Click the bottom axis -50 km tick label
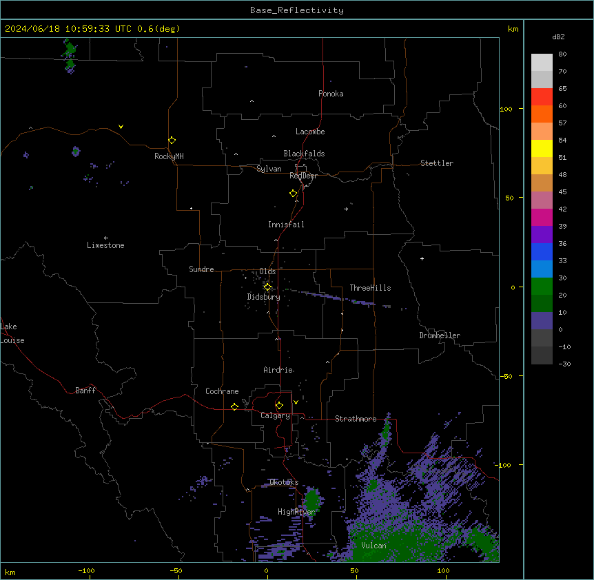This screenshot has height=580, width=594. tap(176, 570)
